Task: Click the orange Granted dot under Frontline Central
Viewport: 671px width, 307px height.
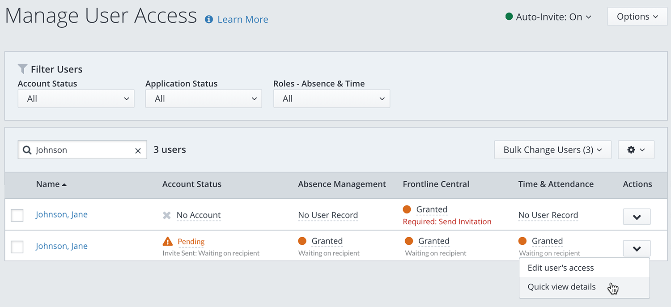Action: (x=407, y=209)
